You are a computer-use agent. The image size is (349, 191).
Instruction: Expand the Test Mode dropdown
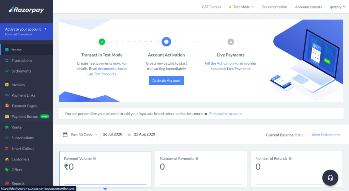[241, 7]
